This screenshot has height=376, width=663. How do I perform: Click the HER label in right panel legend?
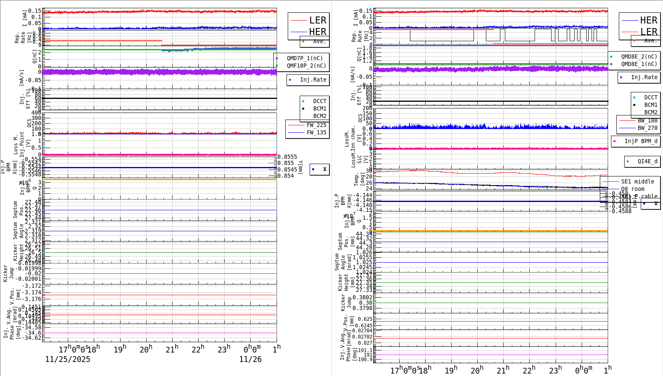[x=648, y=20]
